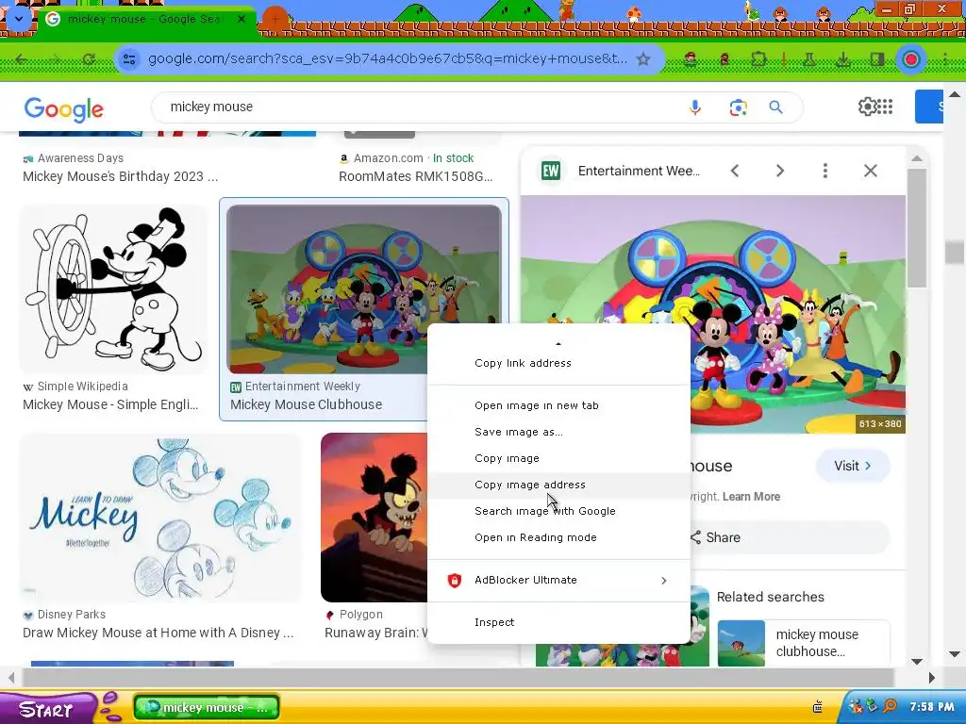This screenshot has width=966, height=724.
Task: Open Google quick settings gear icon
Action: point(868,107)
